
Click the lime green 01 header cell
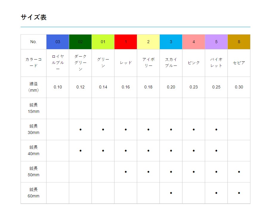tap(103, 42)
